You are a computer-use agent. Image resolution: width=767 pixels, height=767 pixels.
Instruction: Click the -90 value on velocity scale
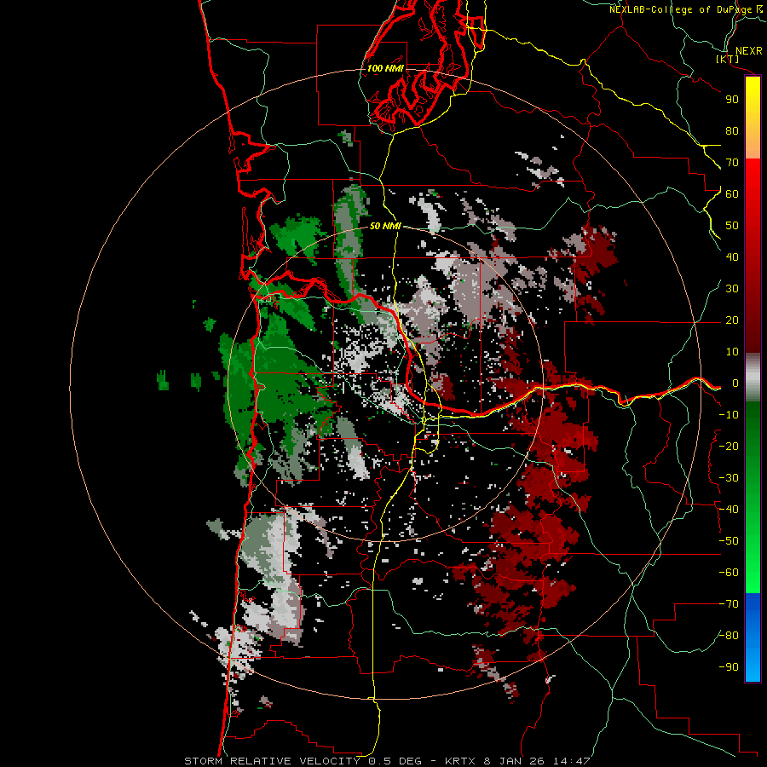click(729, 667)
